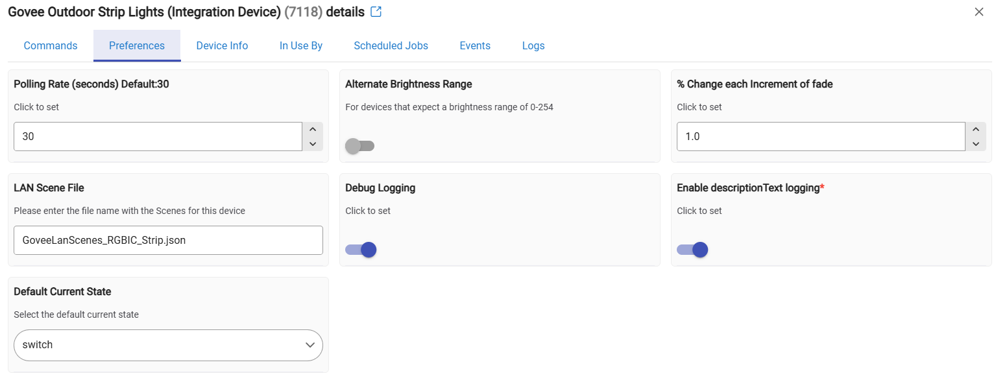
Task: Focus the Polling Rate number field
Action: point(158,137)
